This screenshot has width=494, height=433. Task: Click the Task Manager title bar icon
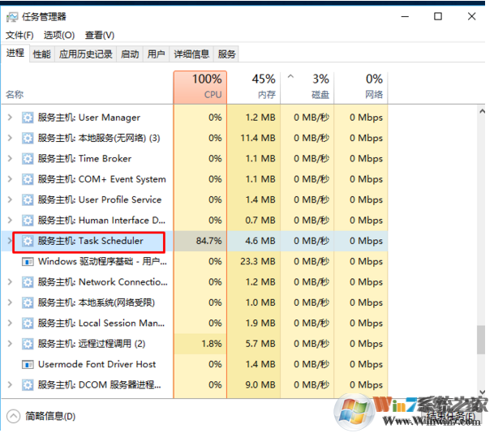[13, 16]
